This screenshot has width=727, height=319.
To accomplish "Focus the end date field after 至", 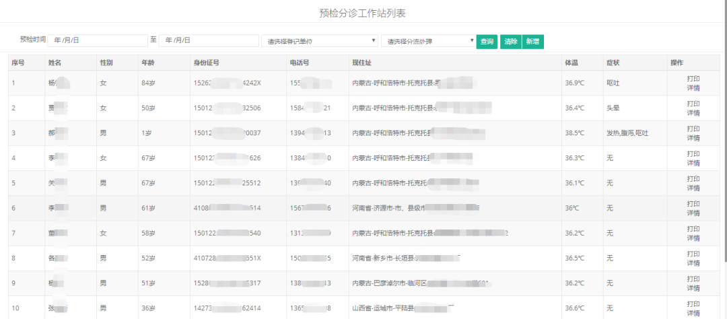I will tap(209, 40).
